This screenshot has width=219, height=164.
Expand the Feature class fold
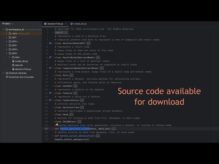(53, 93)
